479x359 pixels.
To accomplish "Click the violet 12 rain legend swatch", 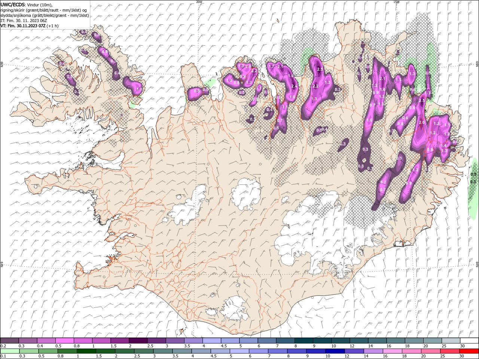I will click(354, 351).
